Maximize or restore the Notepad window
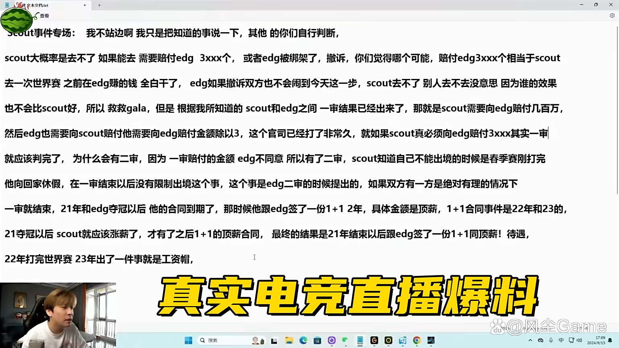The height and width of the screenshot is (348, 619). (x=596, y=5)
